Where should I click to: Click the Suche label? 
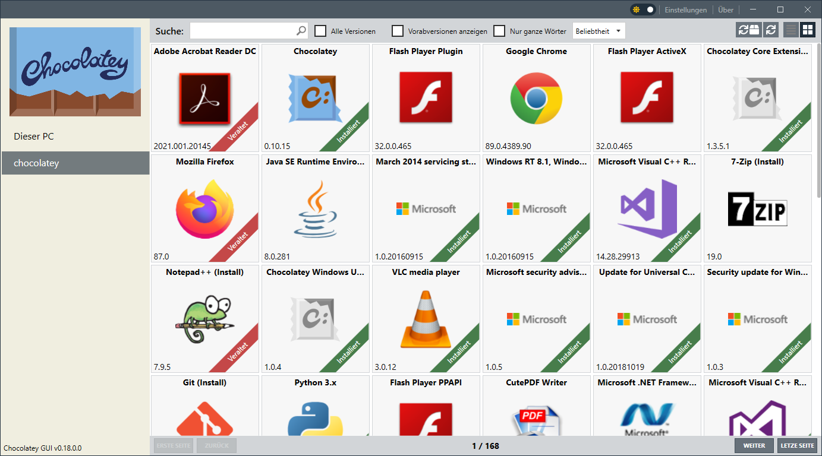pos(169,31)
